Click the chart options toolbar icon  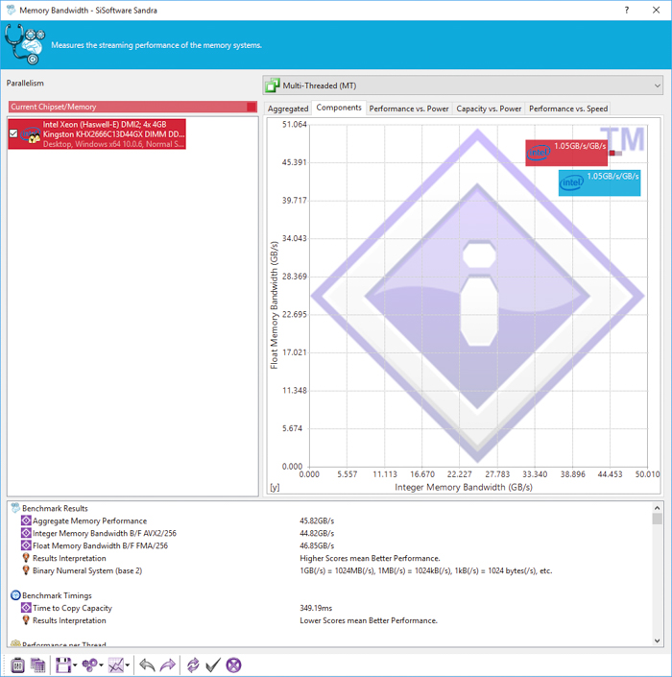(x=116, y=665)
